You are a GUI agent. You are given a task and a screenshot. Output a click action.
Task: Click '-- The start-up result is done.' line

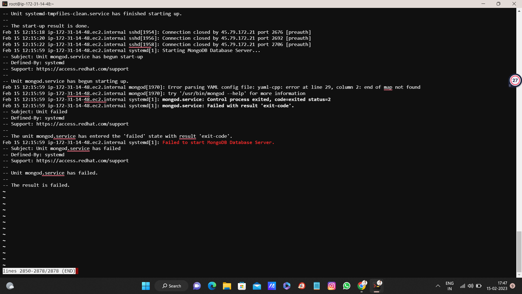click(46, 26)
